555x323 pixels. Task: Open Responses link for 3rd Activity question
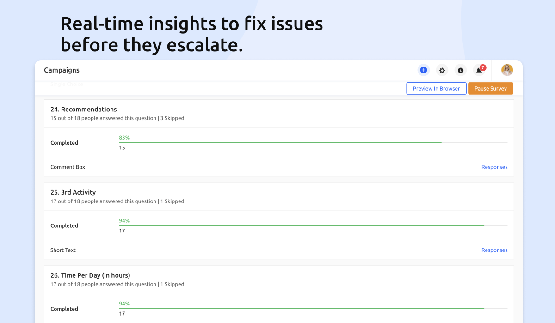pos(494,250)
